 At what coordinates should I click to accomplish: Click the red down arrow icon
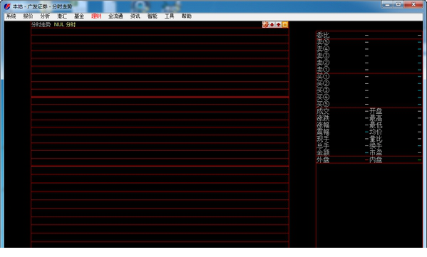point(272,25)
